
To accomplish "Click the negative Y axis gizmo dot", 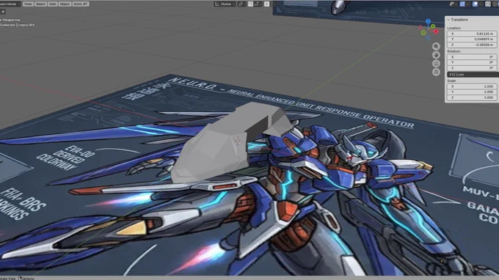I will coord(423,33).
